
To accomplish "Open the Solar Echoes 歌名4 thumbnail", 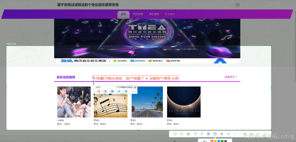I will pyautogui.click(x=184, y=102).
